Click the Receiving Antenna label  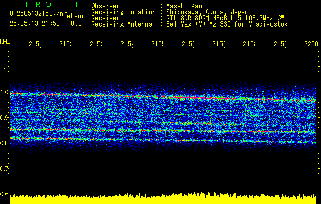[x=121, y=24]
